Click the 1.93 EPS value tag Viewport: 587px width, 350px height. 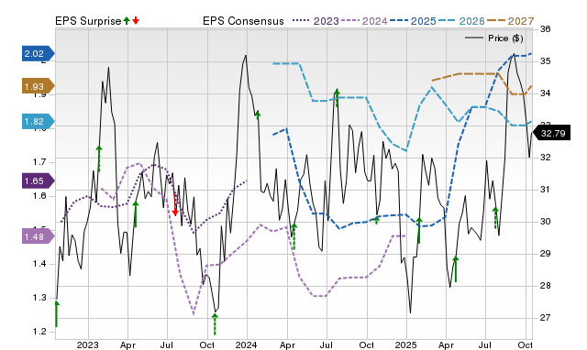point(38,87)
